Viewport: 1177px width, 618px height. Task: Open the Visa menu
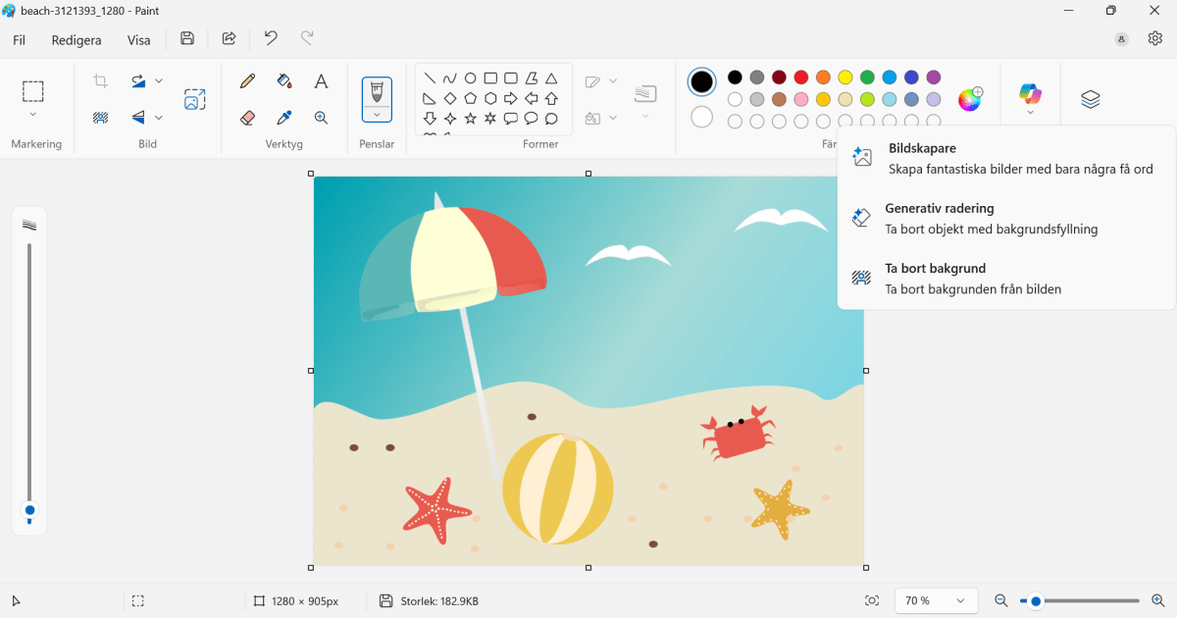tap(138, 40)
